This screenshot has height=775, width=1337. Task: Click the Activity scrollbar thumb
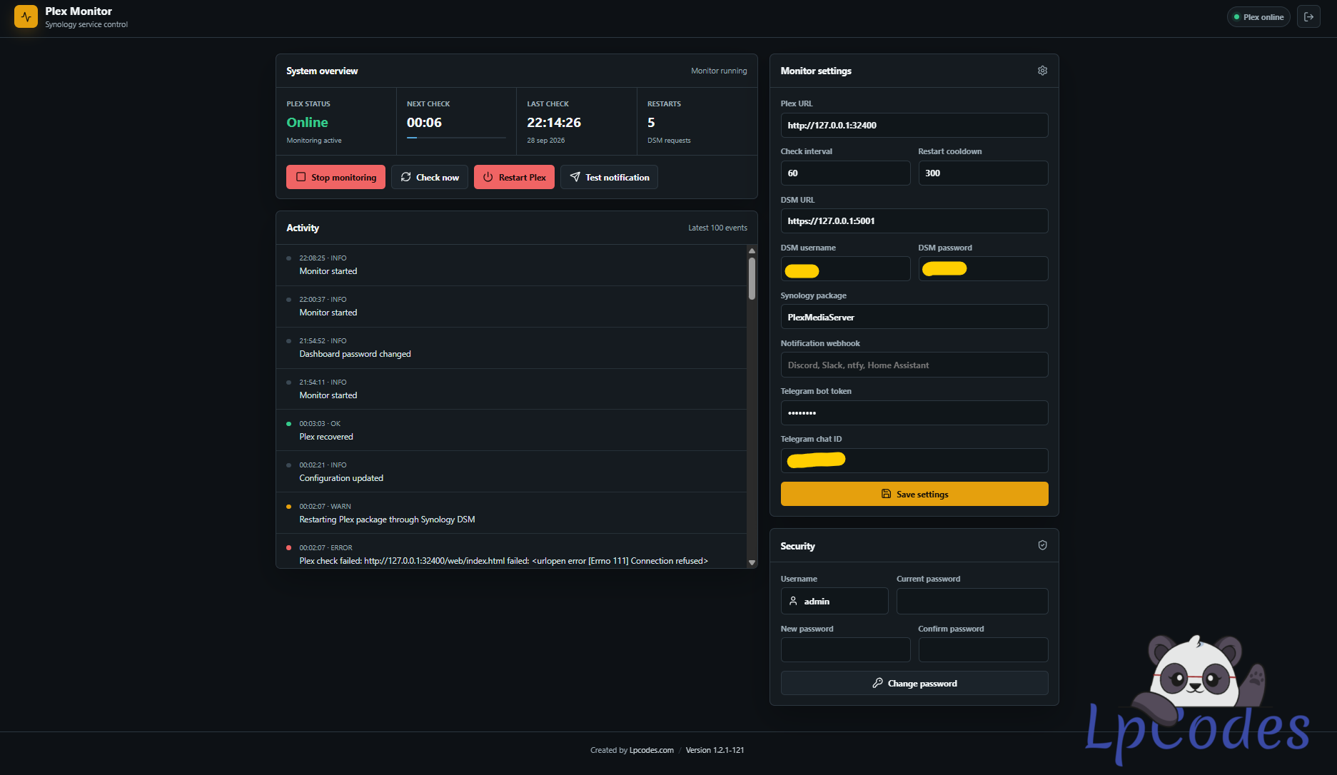(752, 278)
